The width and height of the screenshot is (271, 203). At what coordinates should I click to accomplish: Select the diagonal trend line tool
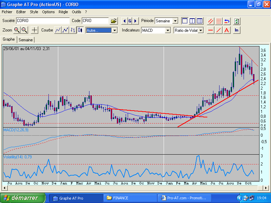coord(218,30)
